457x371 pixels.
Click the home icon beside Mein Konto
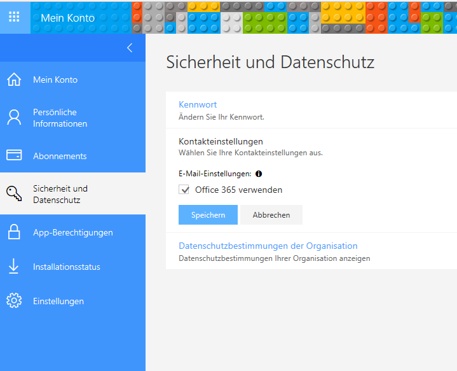[14, 80]
